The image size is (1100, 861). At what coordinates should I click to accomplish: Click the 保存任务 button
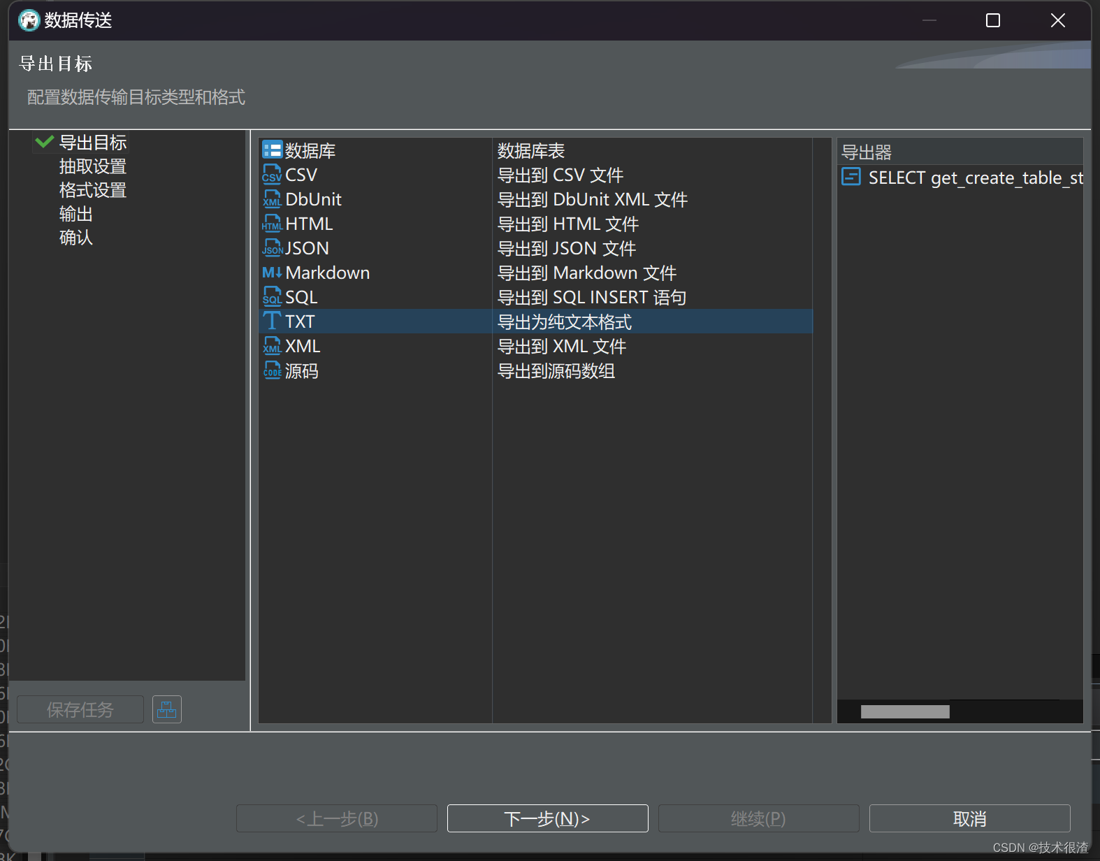pyautogui.click(x=80, y=709)
